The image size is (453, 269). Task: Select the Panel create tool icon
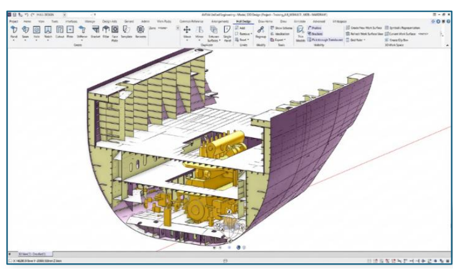[14, 29]
